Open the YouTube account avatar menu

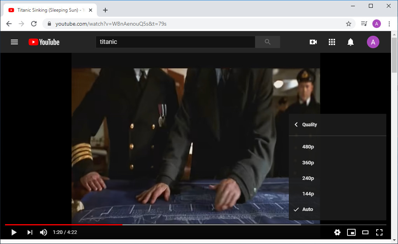pos(373,42)
